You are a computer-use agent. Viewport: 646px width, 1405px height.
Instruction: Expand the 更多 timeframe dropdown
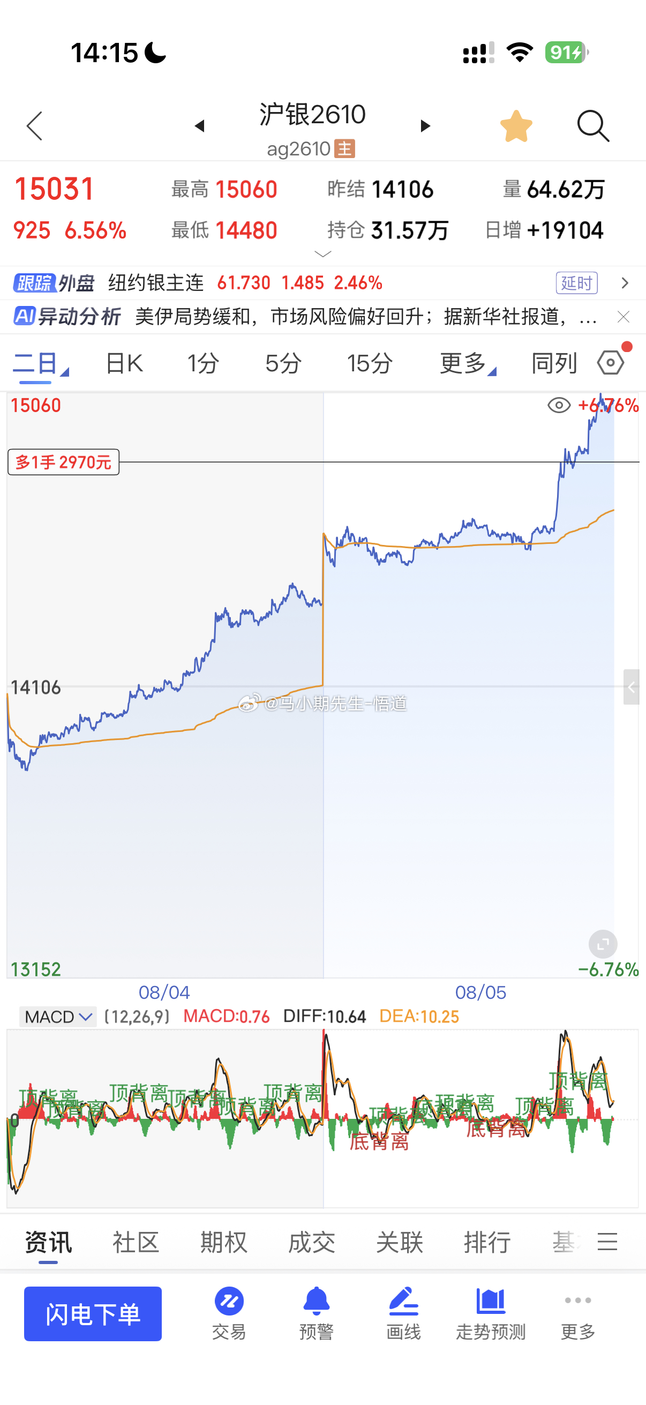point(468,363)
